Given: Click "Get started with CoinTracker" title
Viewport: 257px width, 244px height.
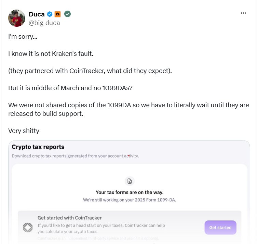Looking at the screenshot, I should [x=69, y=218].
